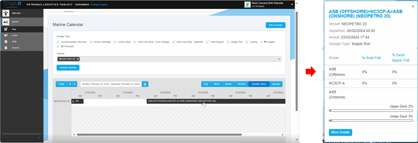Click the NEOPETRO 20 row label
This screenshot has width=418, height=143.
(x=62, y=101)
